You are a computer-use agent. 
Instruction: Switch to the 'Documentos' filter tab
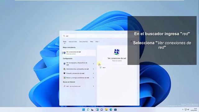click(84, 42)
